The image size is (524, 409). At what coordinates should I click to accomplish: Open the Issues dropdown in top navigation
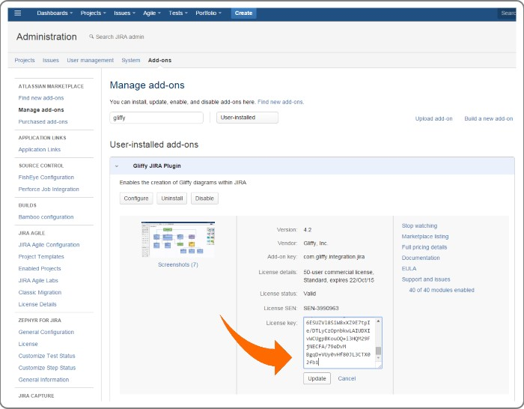[x=124, y=13]
